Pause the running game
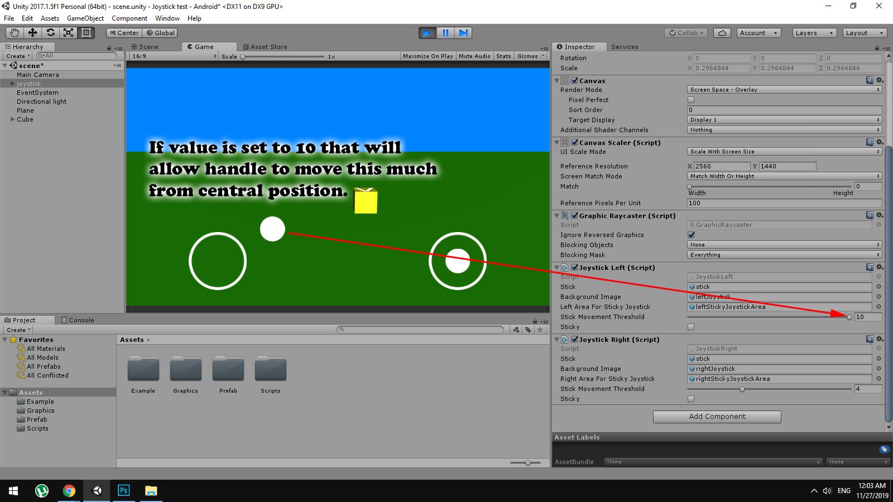 point(445,33)
